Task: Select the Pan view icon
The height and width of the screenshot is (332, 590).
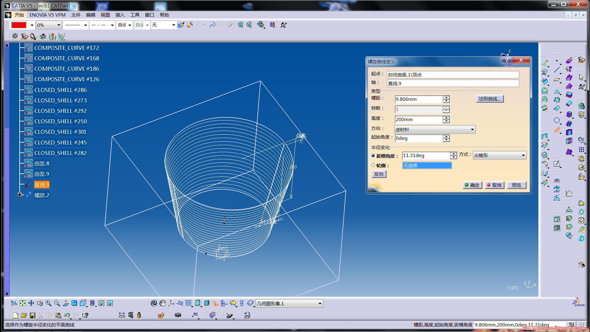Action: click(31, 303)
